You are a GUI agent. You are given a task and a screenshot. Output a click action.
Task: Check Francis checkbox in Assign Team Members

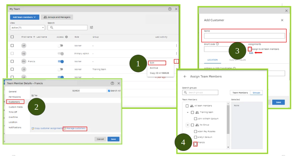[196, 144]
